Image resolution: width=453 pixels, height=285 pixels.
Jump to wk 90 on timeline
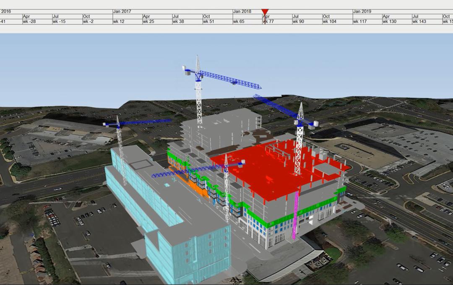[298, 21]
